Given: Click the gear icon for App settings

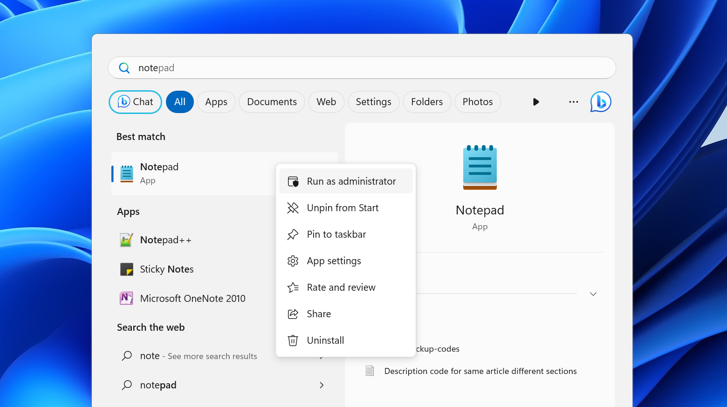Looking at the screenshot, I should coord(293,261).
